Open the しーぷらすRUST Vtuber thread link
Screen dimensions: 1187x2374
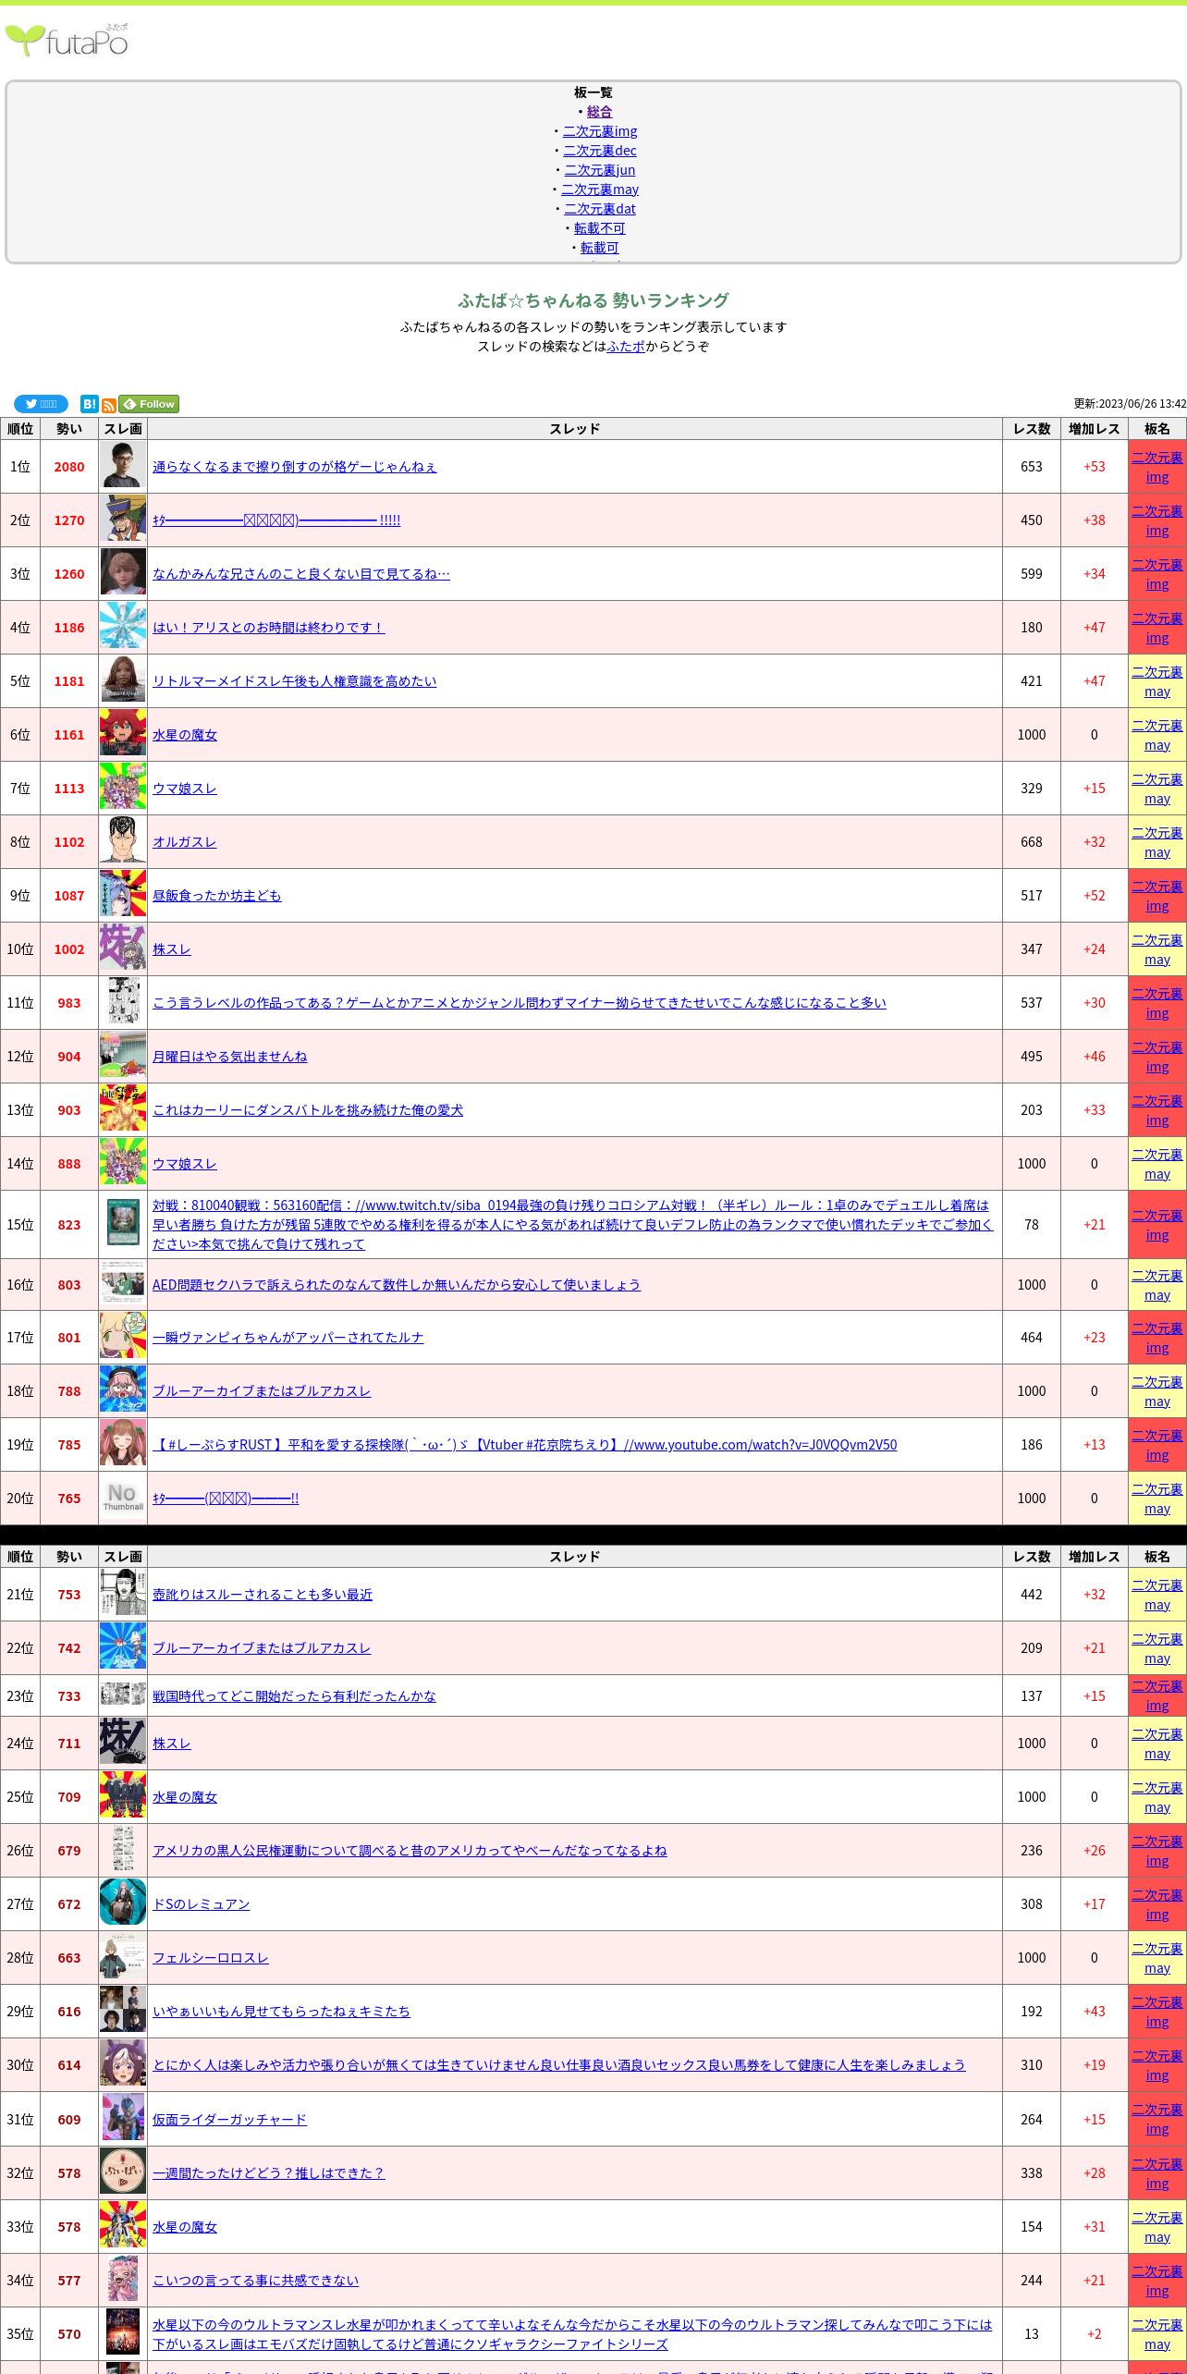click(524, 1445)
